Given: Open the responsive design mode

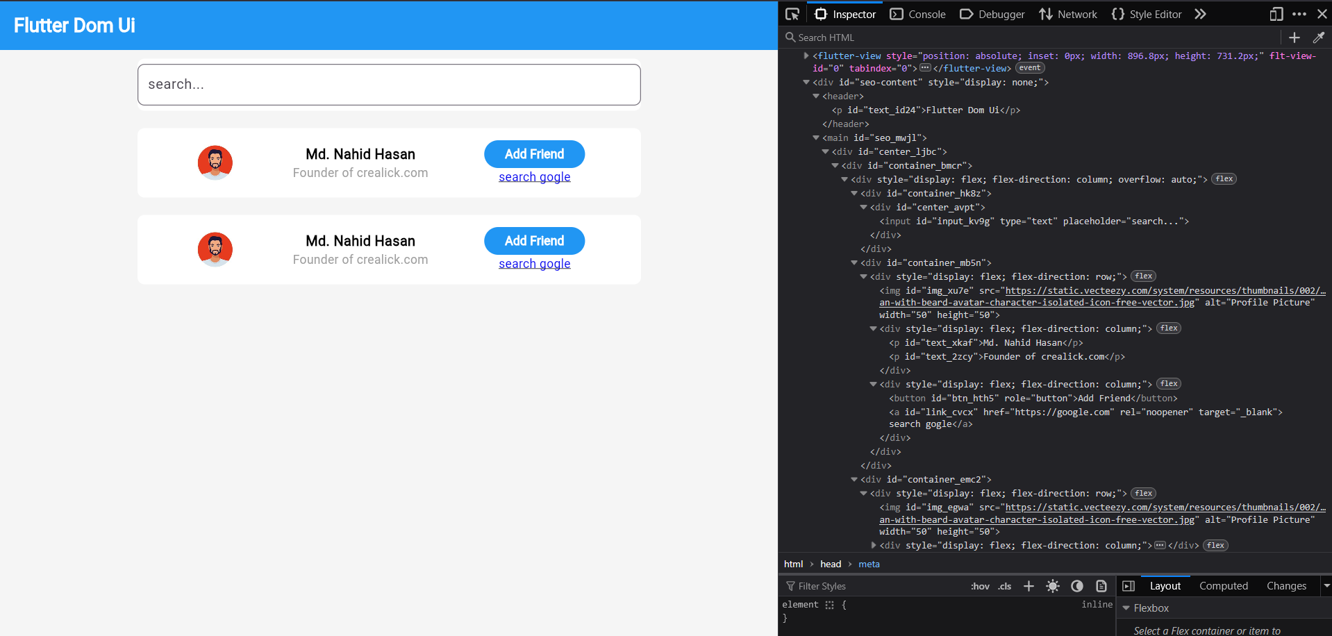Looking at the screenshot, I should click(x=1276, y=14).
